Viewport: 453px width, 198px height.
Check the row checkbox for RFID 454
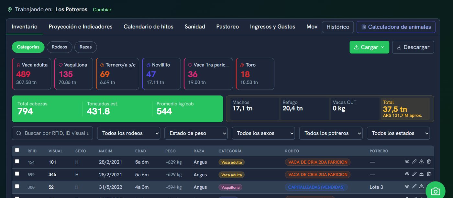[17, 161]
